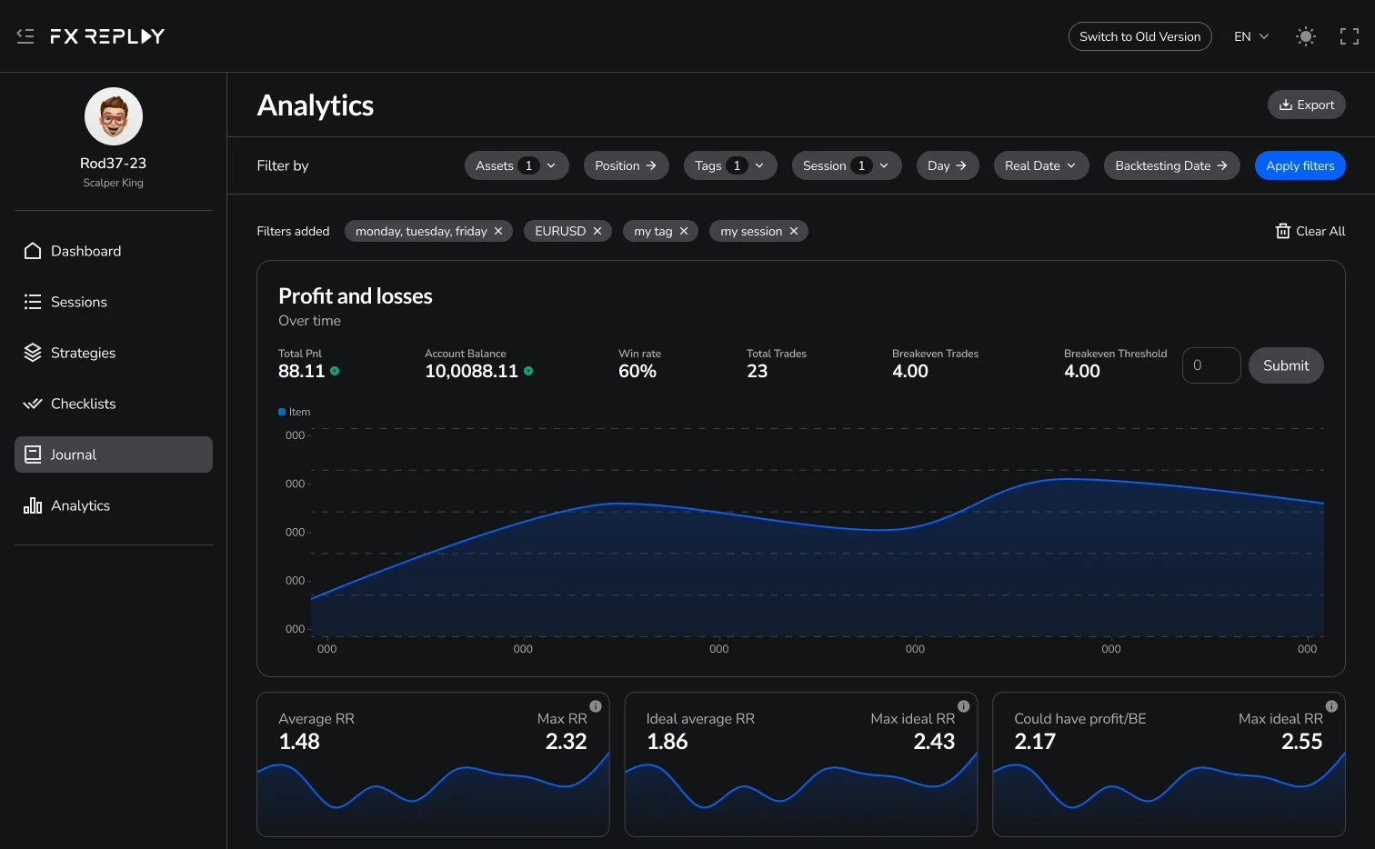Click the Total Trades value 23

point(758,371)
